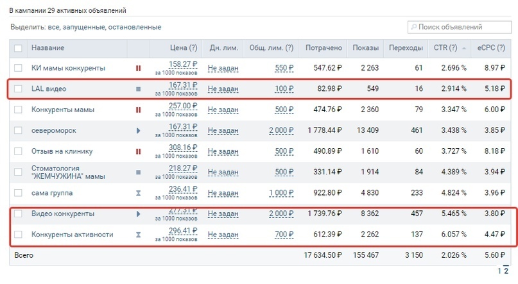Select stopped ads via остановленные link
Image resolution: width=518 pixels, height=284 pixels.
point(135,27)
